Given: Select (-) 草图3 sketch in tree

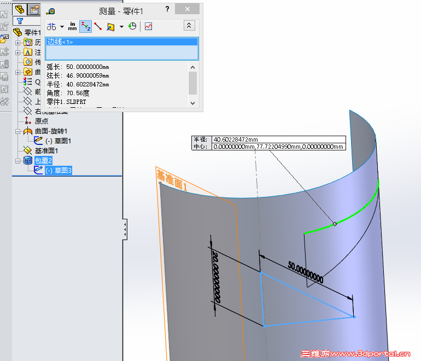Looking at the screenshot, I should [59, 170].
